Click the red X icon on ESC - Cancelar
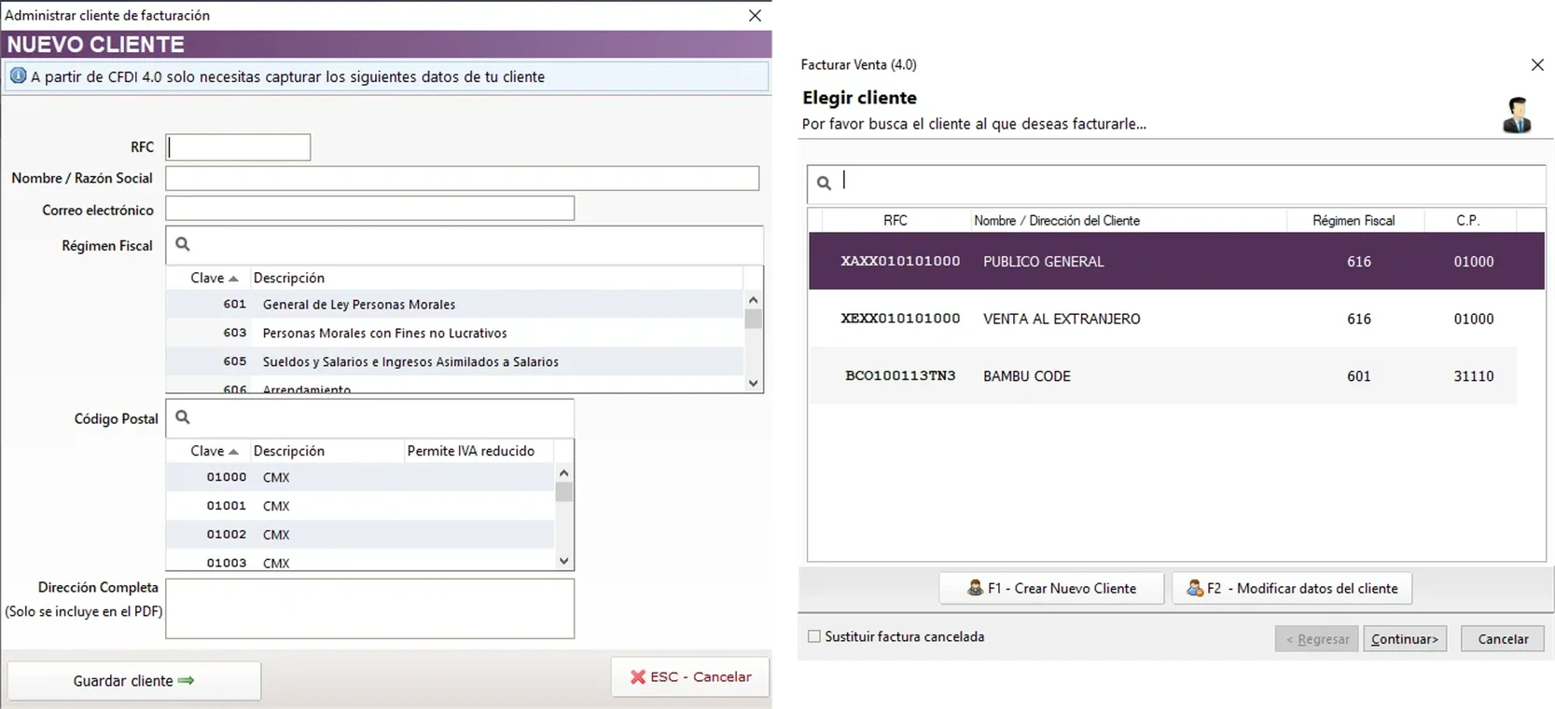This screenshot has width=1555, height=709. 638,677
